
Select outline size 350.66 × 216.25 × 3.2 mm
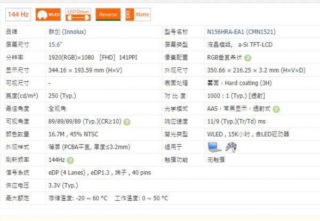tap(256, 70)
